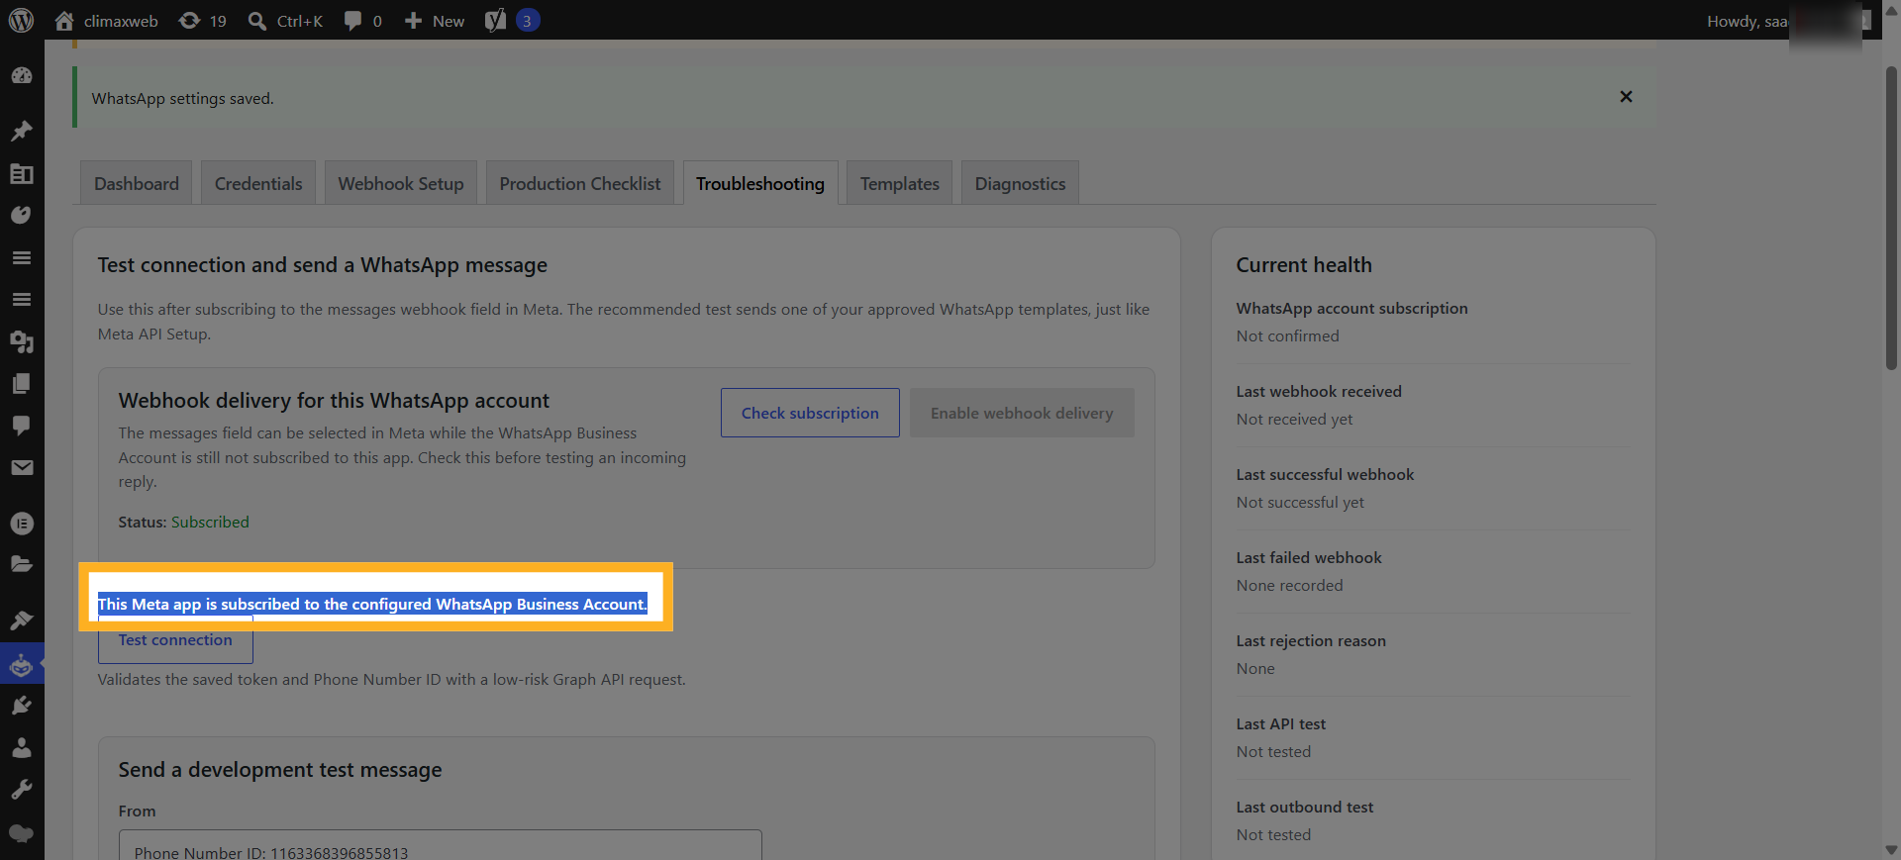The height and width of the screenshot is (860, 1901).
Task: Open Plugins via the plug icon
Action: pyautogui.click(x=21, y=706)
